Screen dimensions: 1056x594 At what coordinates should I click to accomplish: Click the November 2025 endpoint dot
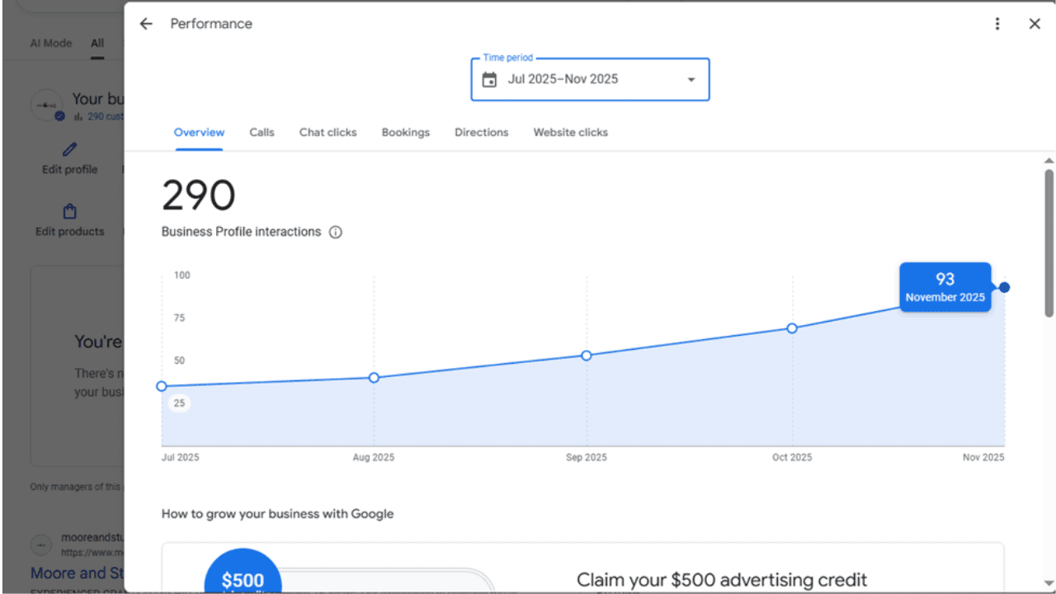click(1004, 288)
